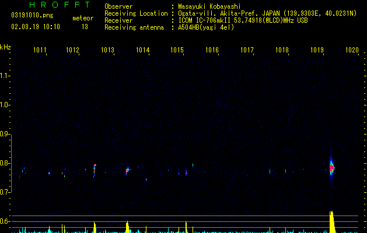Image resolution: width=367 pixels, height=233 pixels.
Task: Click the 1016 time axis label
Action: pyautogui.click(x=212, y=50)
